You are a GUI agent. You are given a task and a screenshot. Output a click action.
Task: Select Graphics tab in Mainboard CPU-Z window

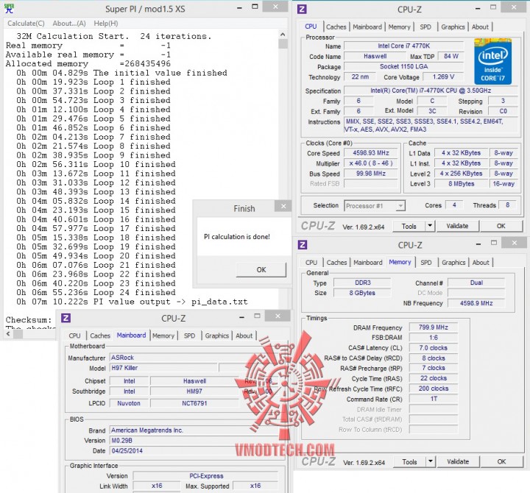(x=217, y=336)
